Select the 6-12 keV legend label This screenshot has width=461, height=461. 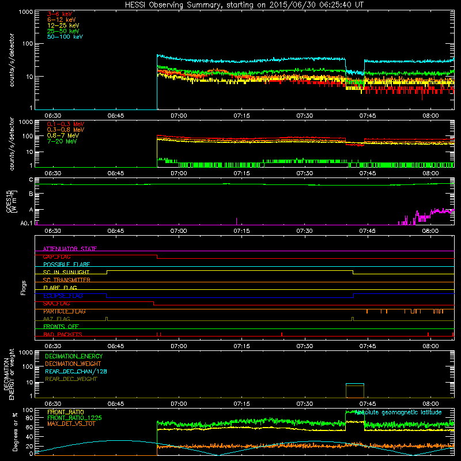click(62, 20)
